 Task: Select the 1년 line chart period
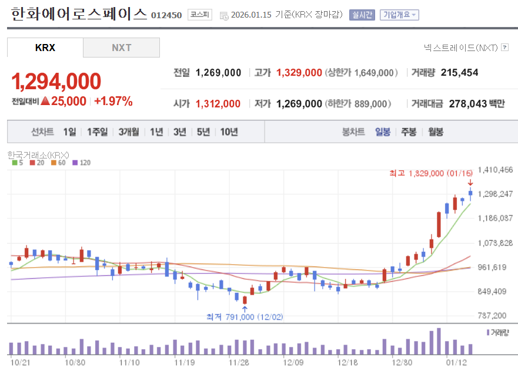(156, 132)
